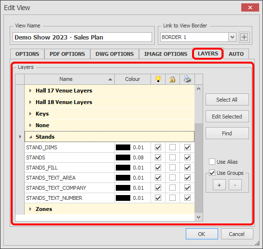Screen dimensions: 263x249
Task: Disable the Use Groups checkbox
Action: (x=212, y=173)
